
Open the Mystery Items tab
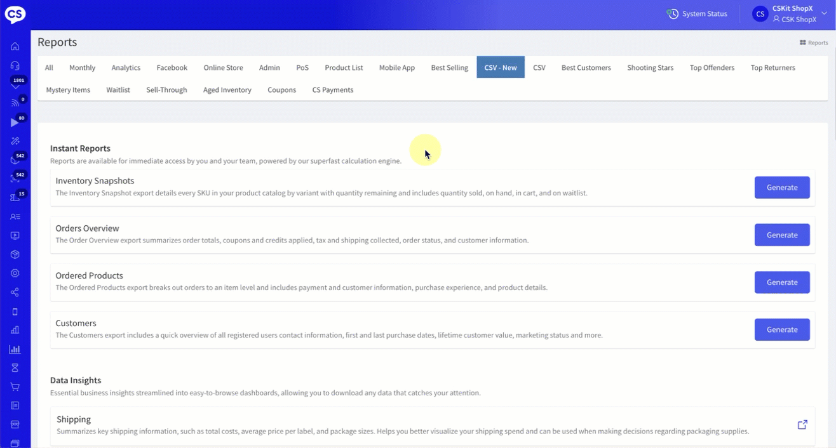coord(68,90)
